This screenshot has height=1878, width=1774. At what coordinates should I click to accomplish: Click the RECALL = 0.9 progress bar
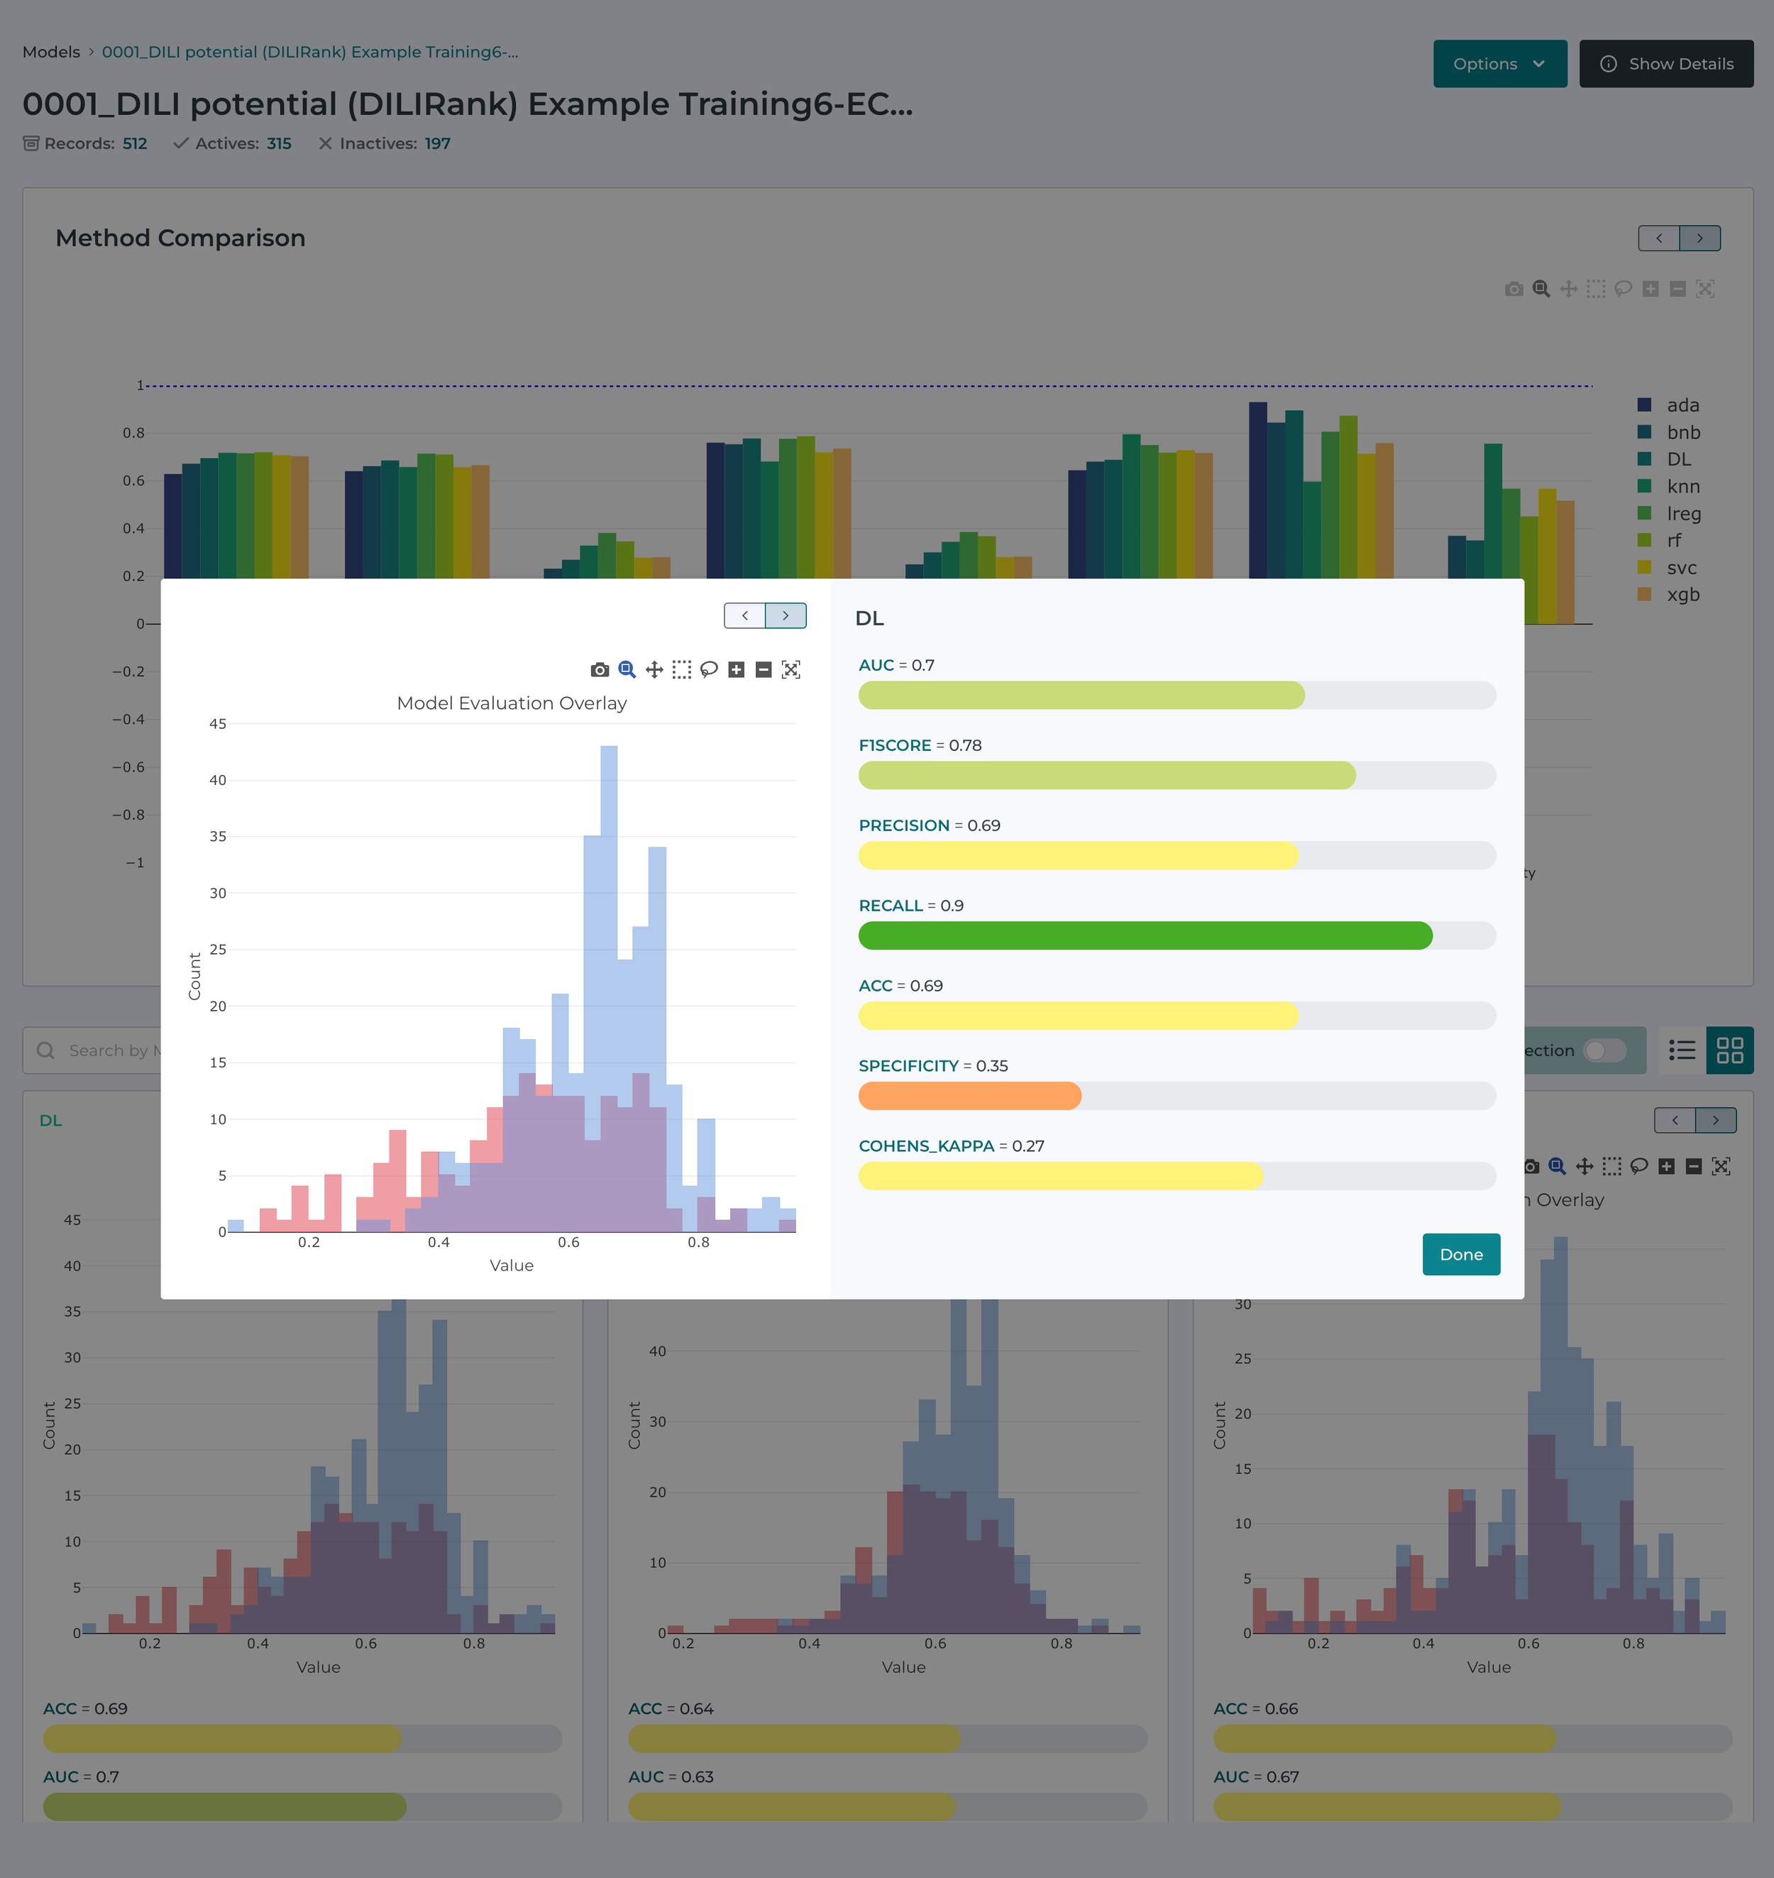1177,935
